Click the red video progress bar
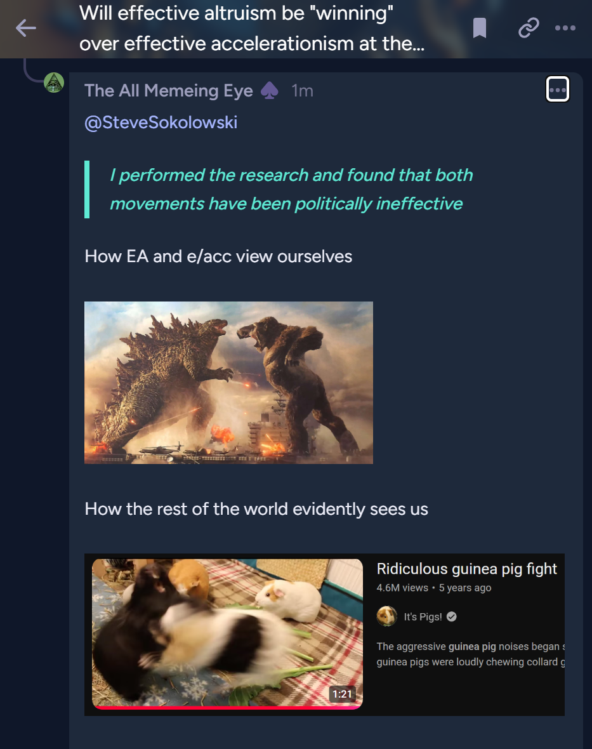Screen dimensions: 592x749 [227, 707]
